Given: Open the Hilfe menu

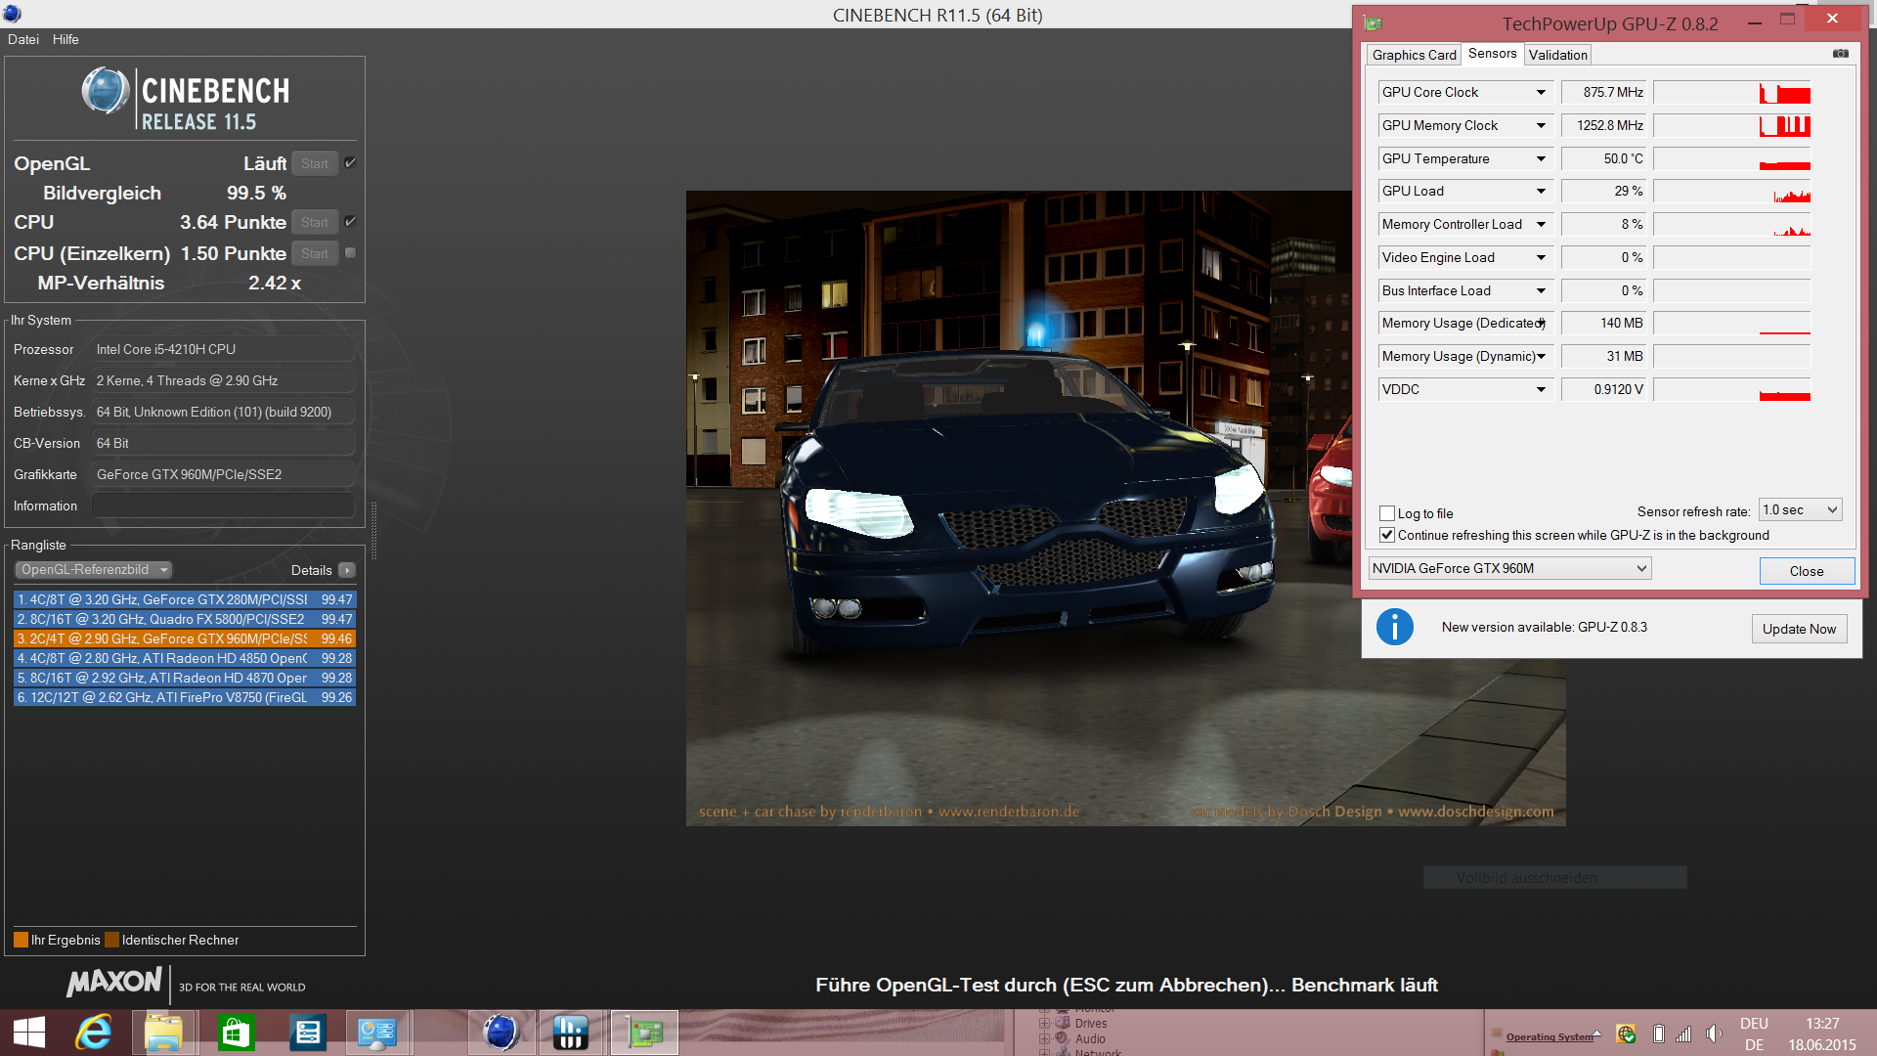Looking at the screenshot, I should pyautogui.click(x=65, y=39).
